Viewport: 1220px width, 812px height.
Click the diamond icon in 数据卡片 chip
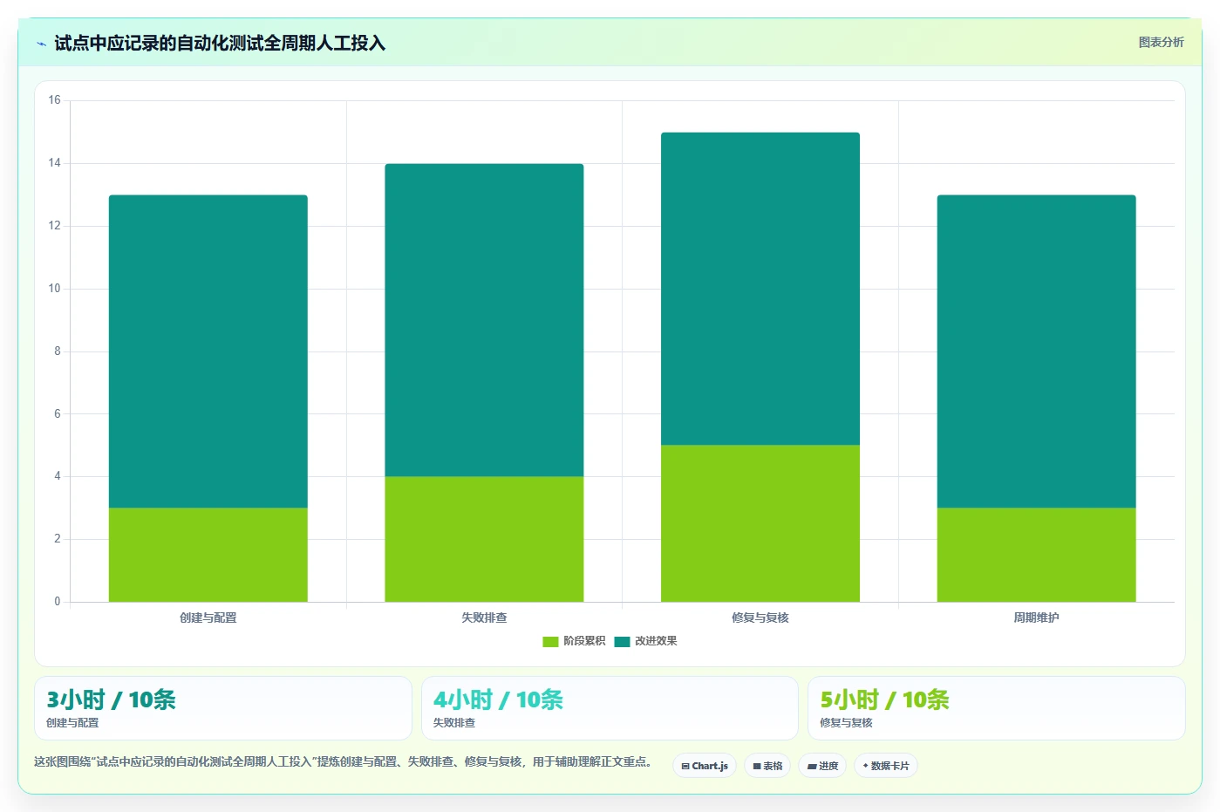pyautogui.click(x=865, y=766)
